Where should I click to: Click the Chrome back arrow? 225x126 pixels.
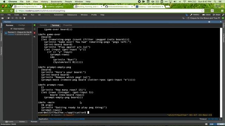[3, 11]
